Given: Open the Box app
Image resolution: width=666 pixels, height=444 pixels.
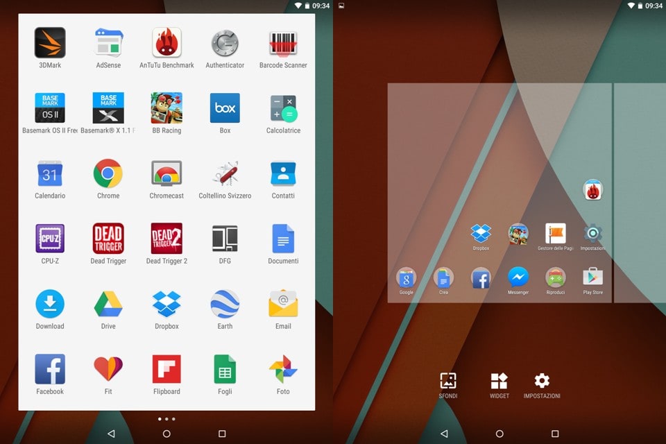Looking at the screenshot, I should tap(225, 108).
